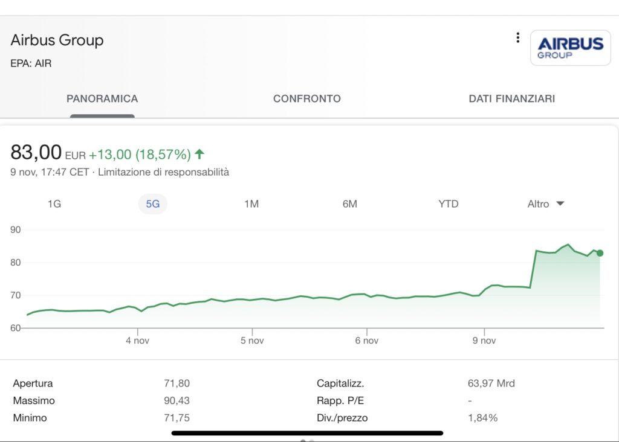Switch to the PANORAMICA tab
Screen dimensions: 619x442
point(102,98)
